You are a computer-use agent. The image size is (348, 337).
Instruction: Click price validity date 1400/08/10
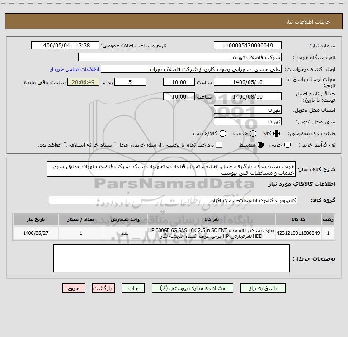tap(248, 97)
